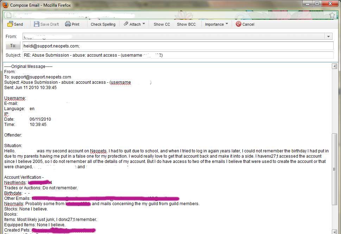Click the date value 06/11/2010

point(40,119)
